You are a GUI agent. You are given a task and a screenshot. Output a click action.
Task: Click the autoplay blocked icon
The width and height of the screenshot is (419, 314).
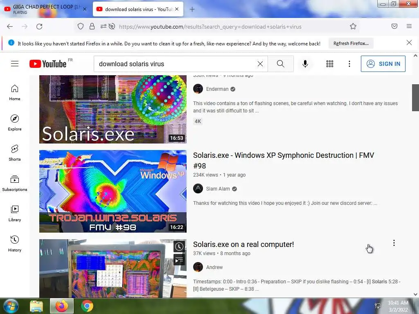tap(112, 26)
